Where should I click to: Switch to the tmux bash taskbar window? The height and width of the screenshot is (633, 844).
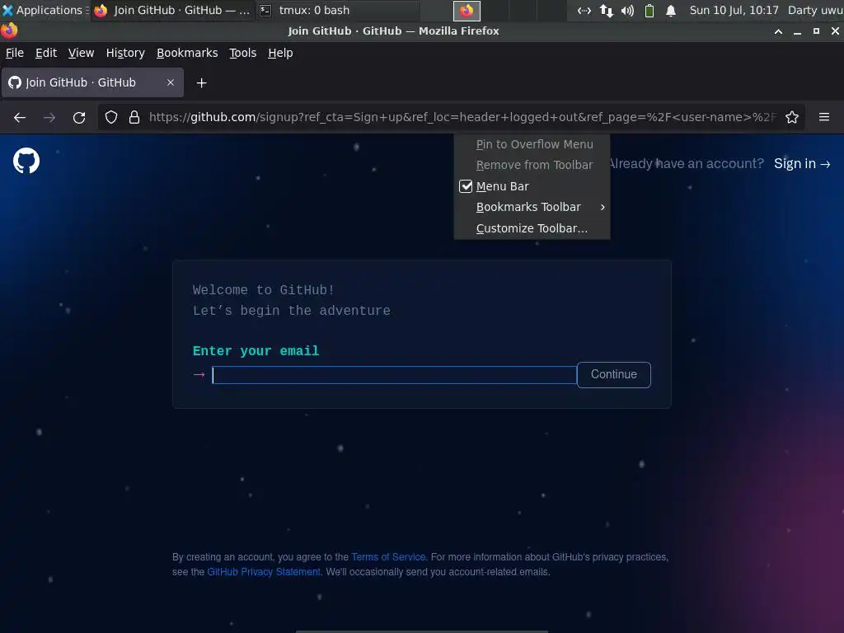click(x=337, y=10)
